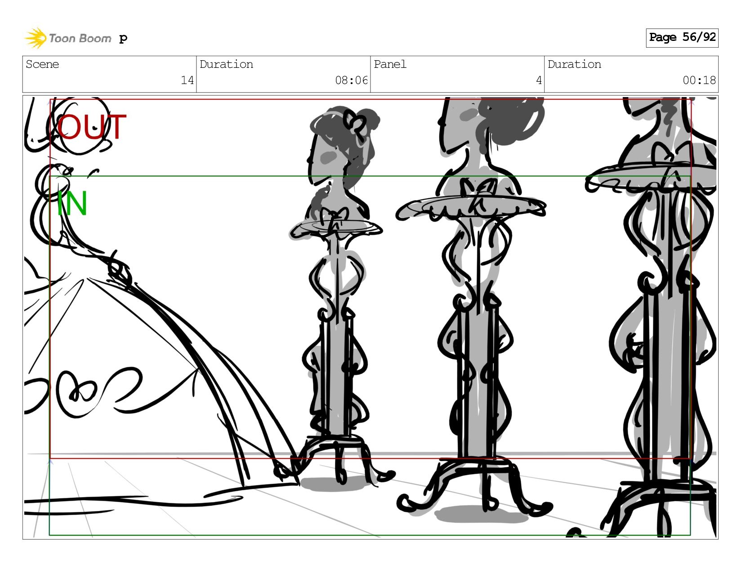Click the scene number '14'
This screenshot has width=742, height=573.
[187, 80]
